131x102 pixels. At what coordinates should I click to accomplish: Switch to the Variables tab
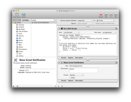click(25, 20)
